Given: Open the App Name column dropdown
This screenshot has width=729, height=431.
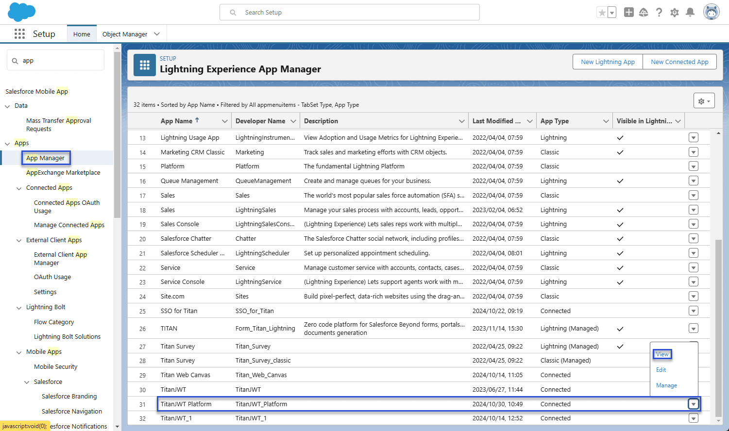Looking at the screenshot, I should tap(224, 120).
